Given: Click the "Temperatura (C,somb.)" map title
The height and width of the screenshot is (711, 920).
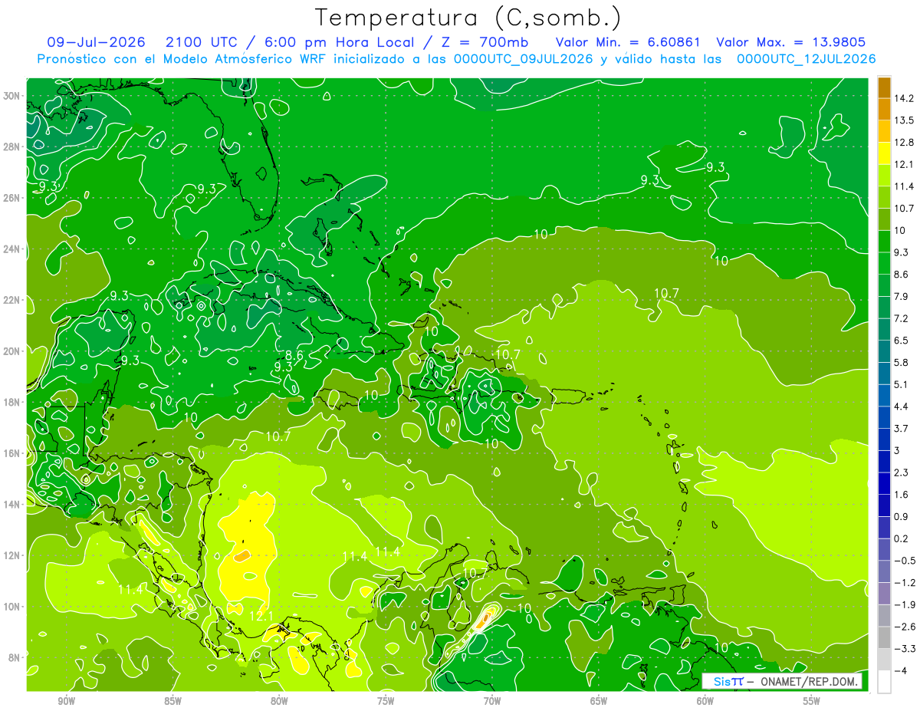Looking at the screenshot, I should pyautogui.click(x=468, y=17).
